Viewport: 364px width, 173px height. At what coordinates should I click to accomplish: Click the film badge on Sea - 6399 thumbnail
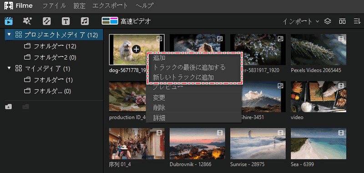coord(341,133)
